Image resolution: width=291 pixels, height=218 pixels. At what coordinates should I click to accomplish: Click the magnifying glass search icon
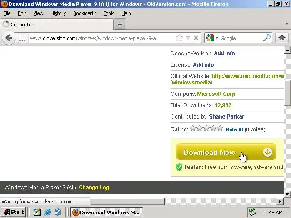tap(267, 38)
